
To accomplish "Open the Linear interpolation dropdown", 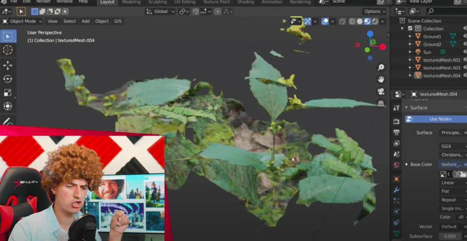I will click(x=453, y=183).
